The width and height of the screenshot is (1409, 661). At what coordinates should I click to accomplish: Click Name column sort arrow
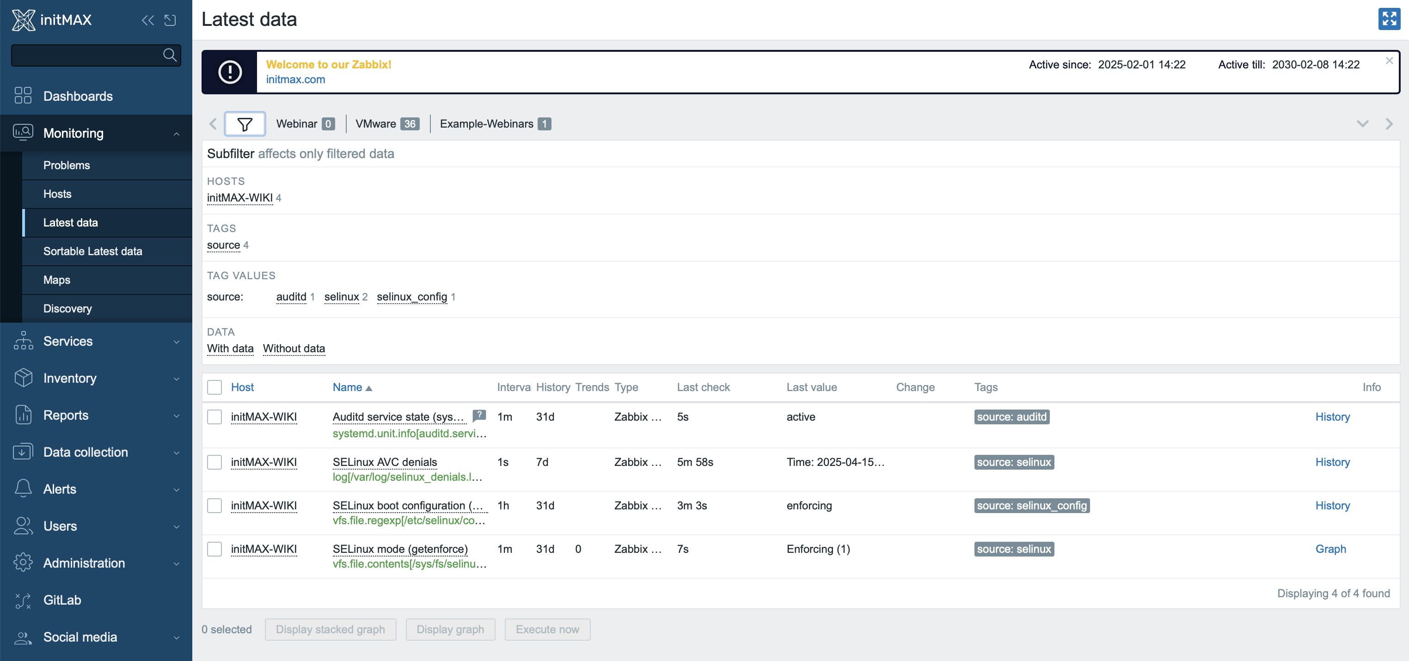(x=368, y=388)
